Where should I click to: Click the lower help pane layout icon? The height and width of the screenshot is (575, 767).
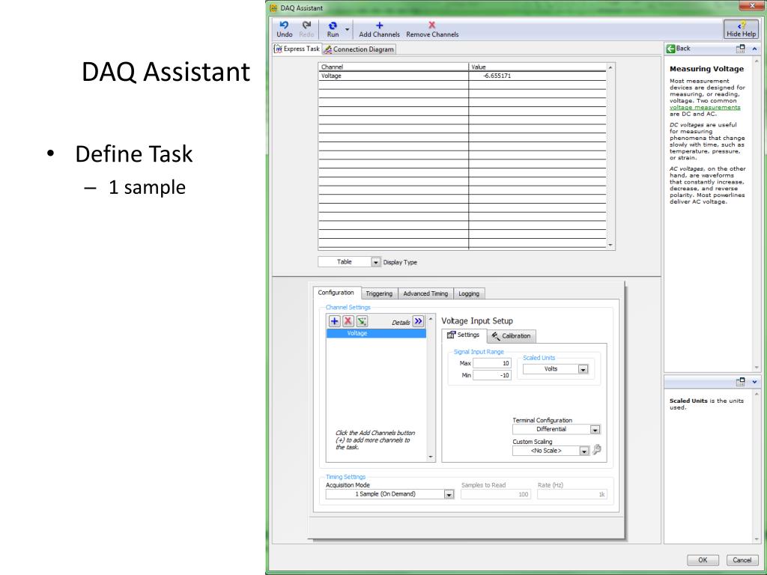pyautogui.click(x=740, y=382)
